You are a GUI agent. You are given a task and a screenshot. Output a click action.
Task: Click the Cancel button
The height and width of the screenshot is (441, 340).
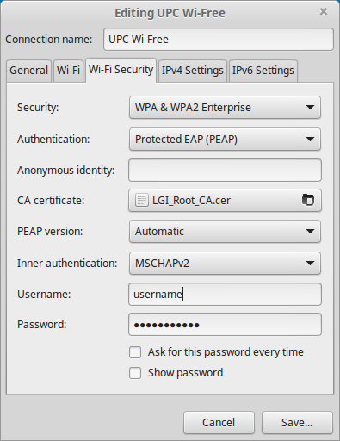[219, 422]
